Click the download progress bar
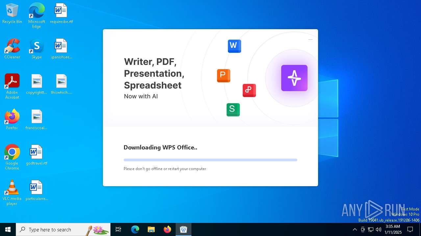 (210, 160)
